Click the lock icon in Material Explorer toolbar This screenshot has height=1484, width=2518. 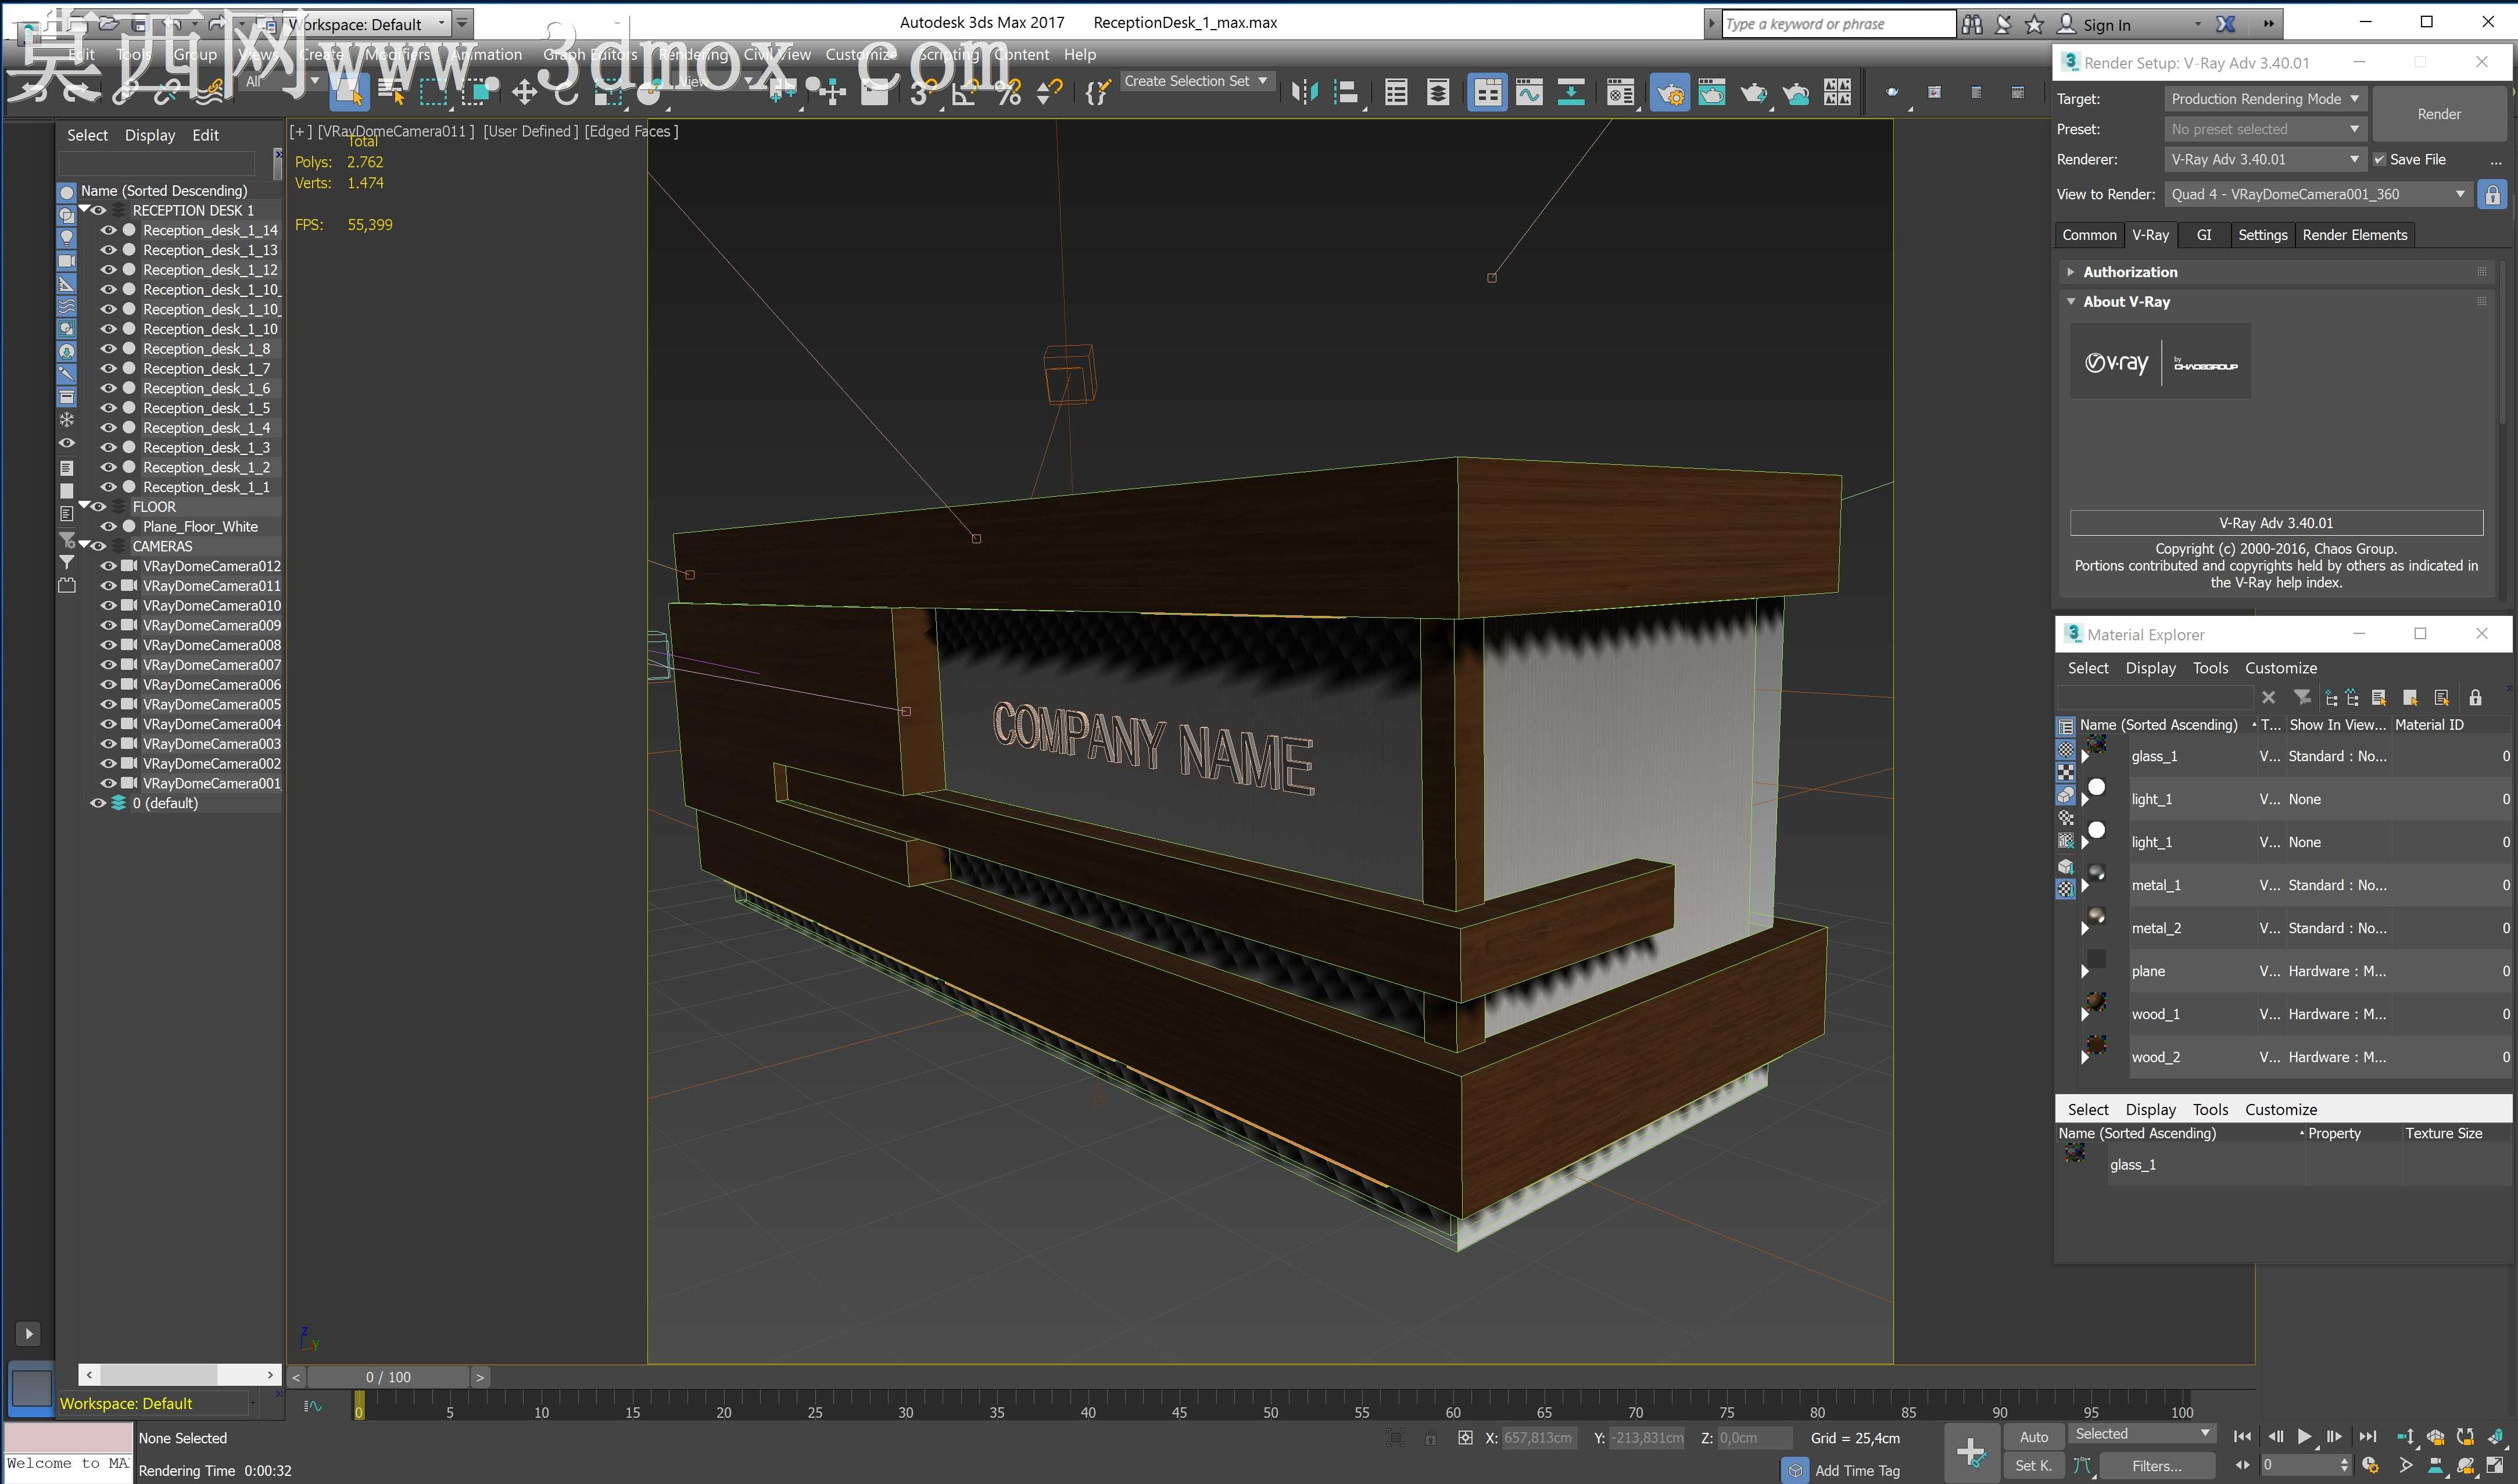pyautogui.click(x=2475, y=697)
